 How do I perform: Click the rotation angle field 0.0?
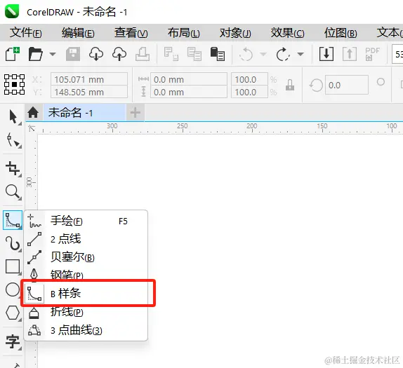[346, 85]
